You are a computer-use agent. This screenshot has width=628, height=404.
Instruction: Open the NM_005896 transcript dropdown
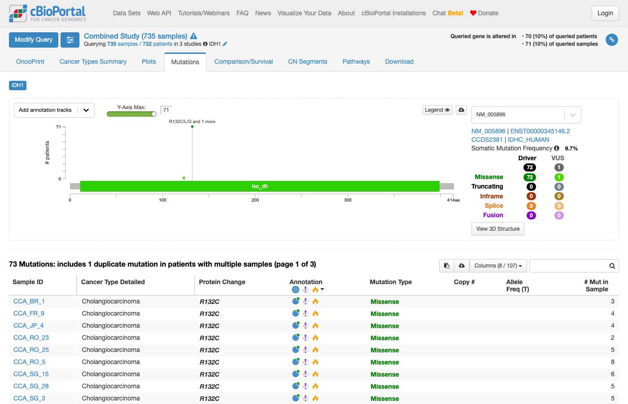click(526, 115)
